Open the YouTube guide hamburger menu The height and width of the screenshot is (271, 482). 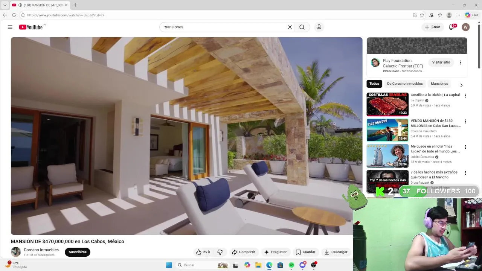[10, 27]
